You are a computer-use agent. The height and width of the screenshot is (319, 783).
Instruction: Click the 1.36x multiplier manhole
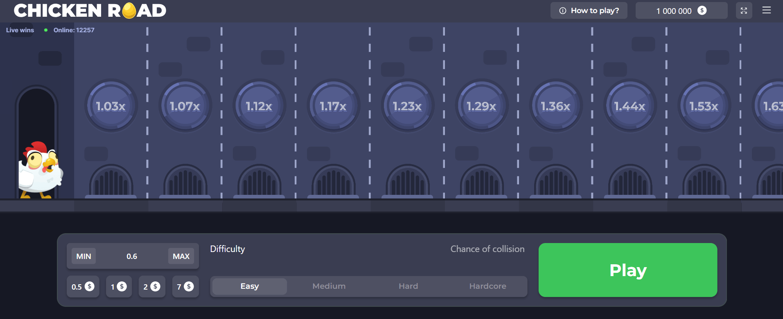[x=555, y=106]
